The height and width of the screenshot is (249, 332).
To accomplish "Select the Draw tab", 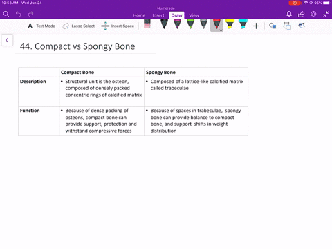I will [x=176, y=15].
